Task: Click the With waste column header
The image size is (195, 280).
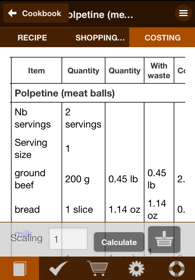Action: pyautogui.click(x=159, y=71)
